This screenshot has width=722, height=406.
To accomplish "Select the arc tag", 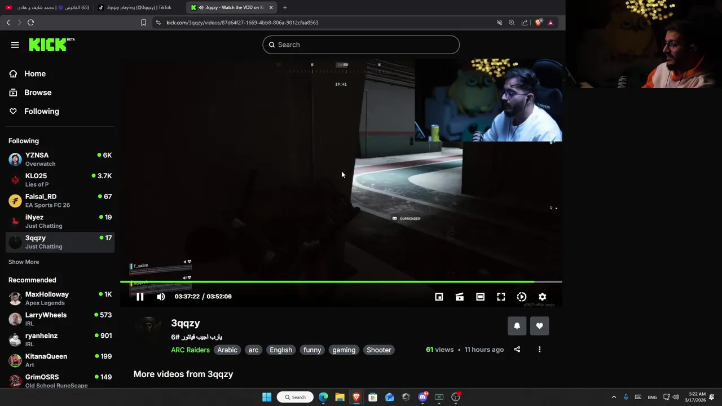I will click(253, 350).
